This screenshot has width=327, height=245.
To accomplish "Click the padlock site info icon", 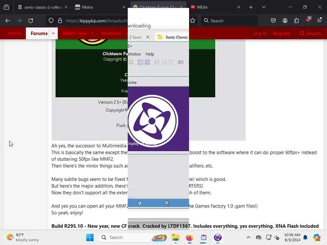I will pos(60,21).
